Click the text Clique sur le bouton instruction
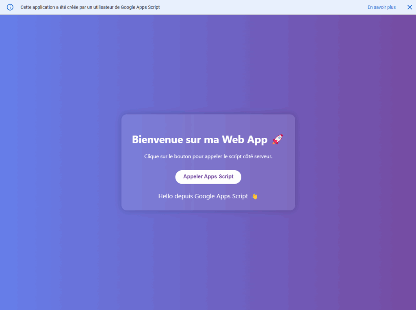Image resolution: width=416 pixels, height=310 pixels. pos(208,156)
